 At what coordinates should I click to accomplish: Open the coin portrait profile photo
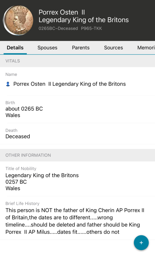18,20
